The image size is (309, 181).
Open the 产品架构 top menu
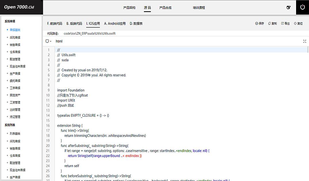[x=129, y=8]
